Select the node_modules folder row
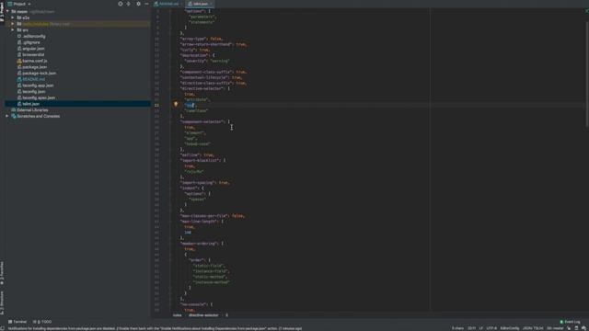This screenshot has height=331, width=589. [x=77, y=24]
